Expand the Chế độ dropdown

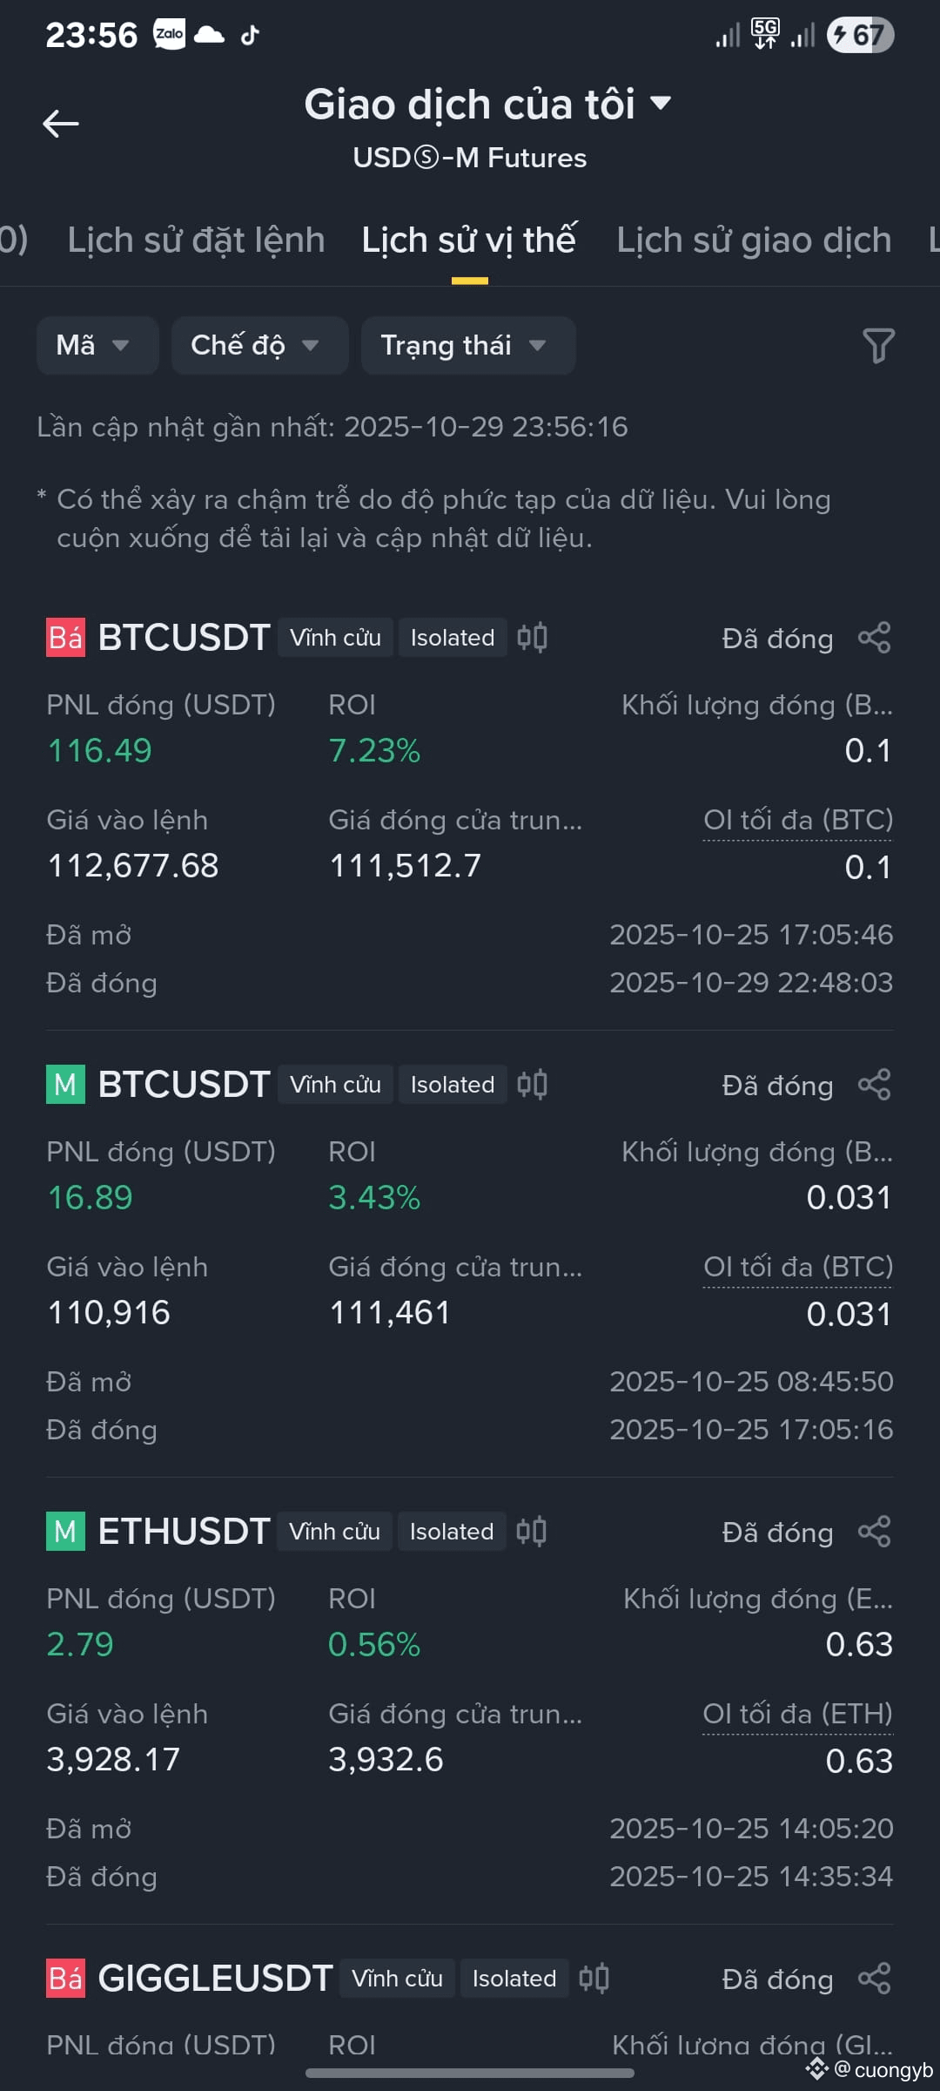[259, 346]
